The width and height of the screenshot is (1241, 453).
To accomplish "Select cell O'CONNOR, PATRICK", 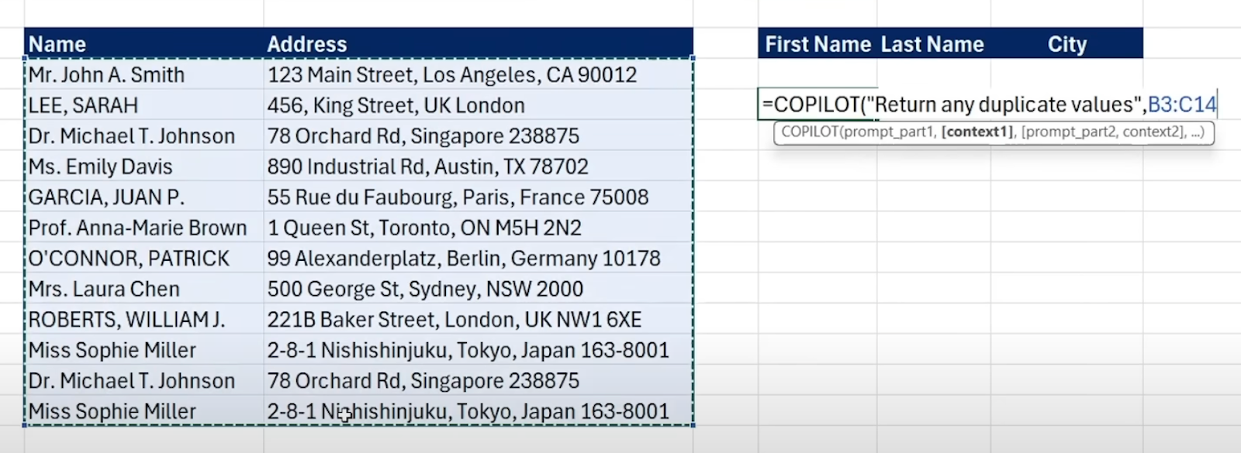I will coord(143,259).
